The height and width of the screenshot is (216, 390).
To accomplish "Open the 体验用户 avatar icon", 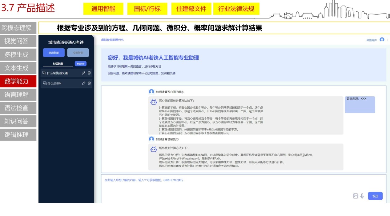I will pos(382,40).
